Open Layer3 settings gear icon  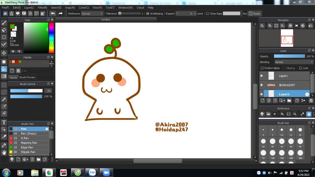pos(307,94)
